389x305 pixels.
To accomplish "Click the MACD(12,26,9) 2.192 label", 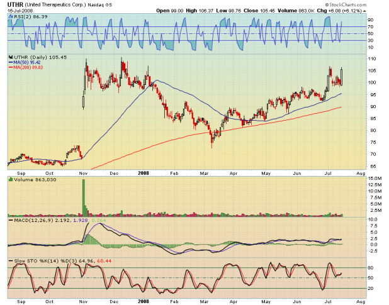I will 42,220.
